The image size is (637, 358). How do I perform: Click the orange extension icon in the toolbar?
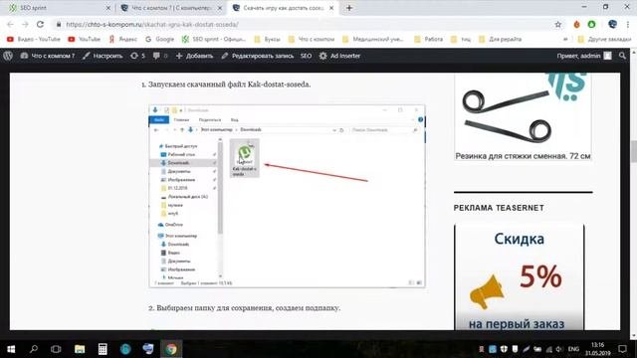point(576,24)
